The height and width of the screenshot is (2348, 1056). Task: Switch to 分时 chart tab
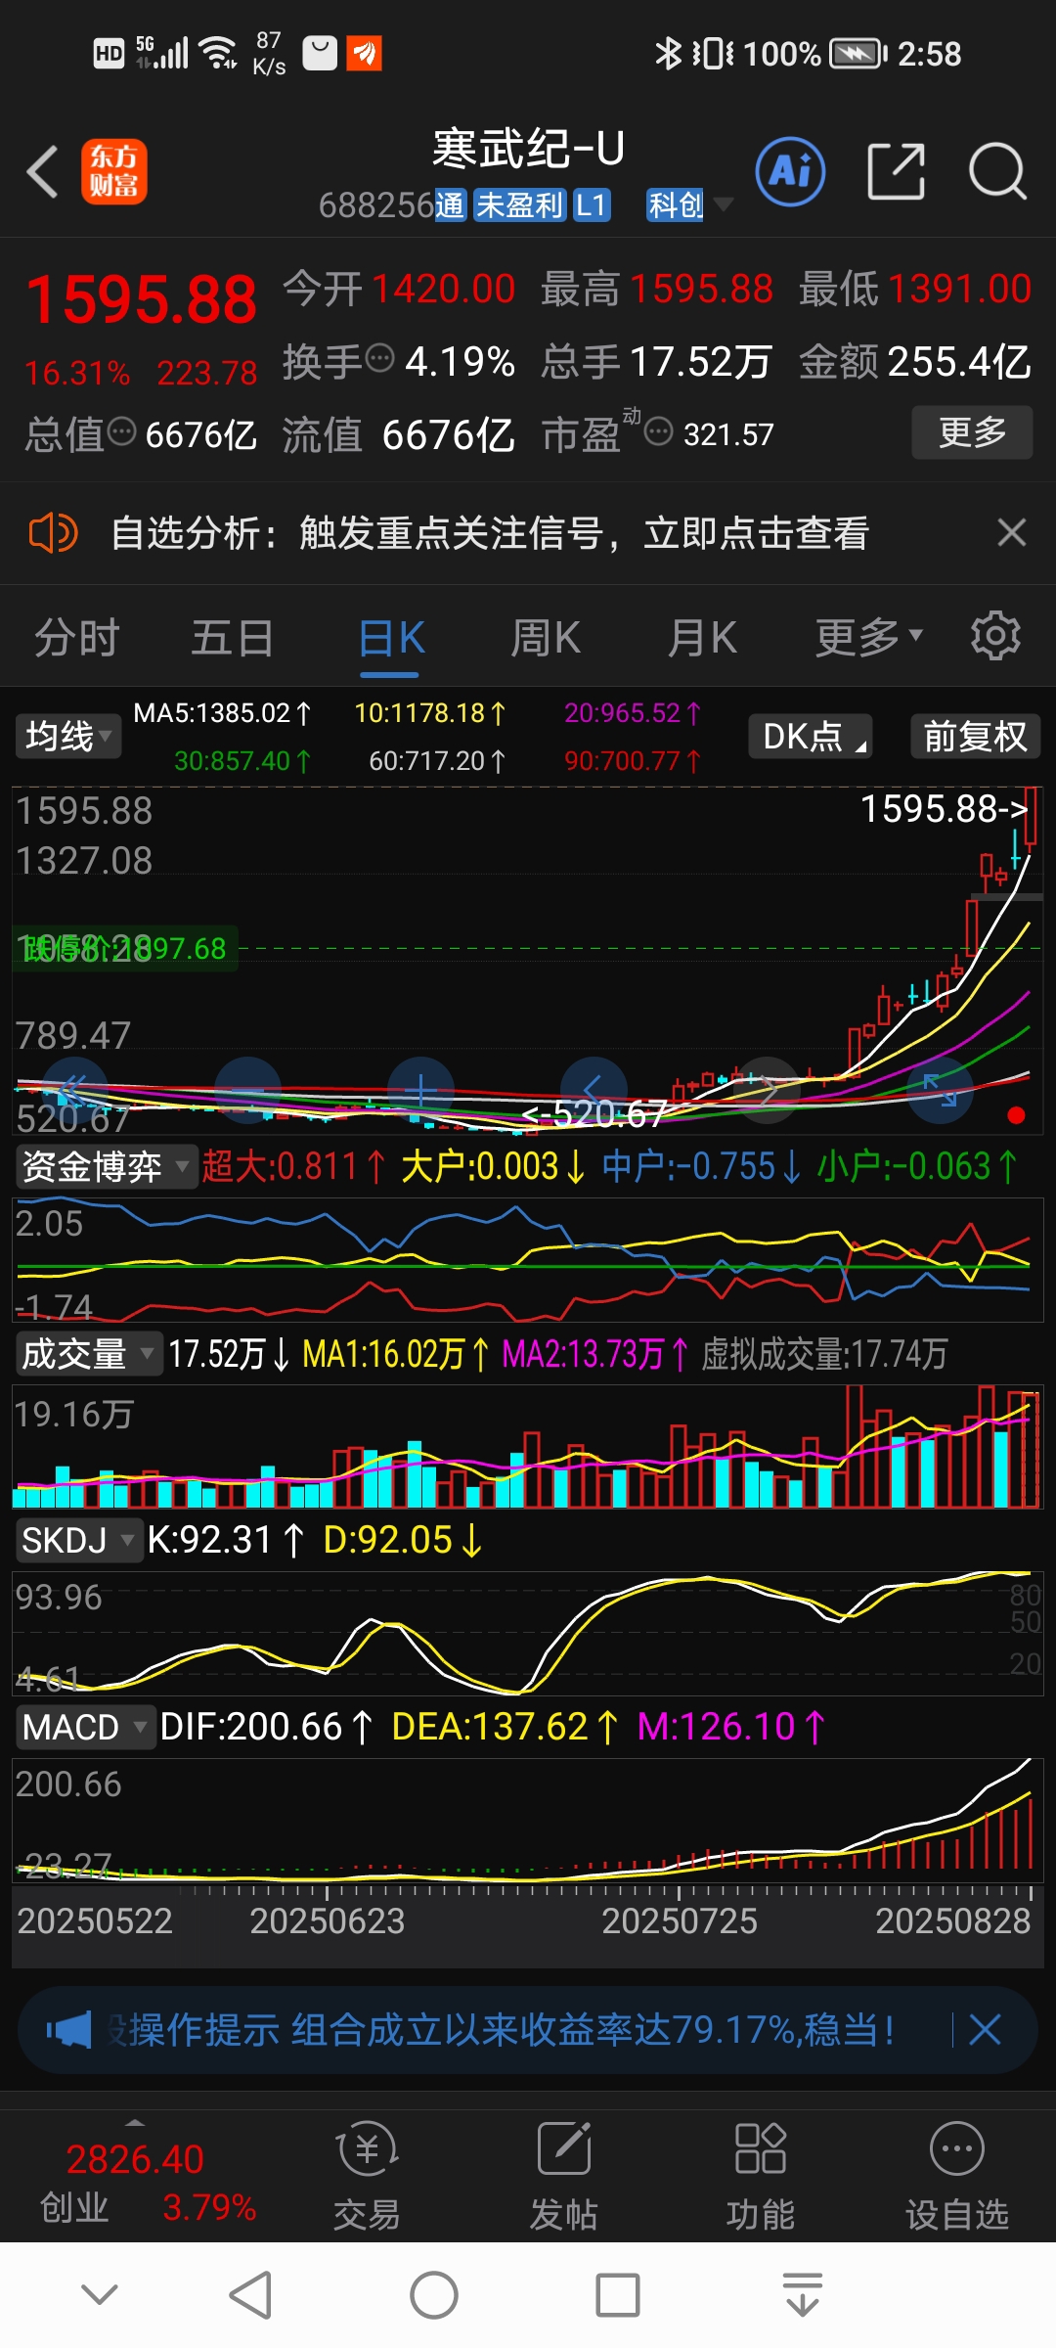click(77, 638)
